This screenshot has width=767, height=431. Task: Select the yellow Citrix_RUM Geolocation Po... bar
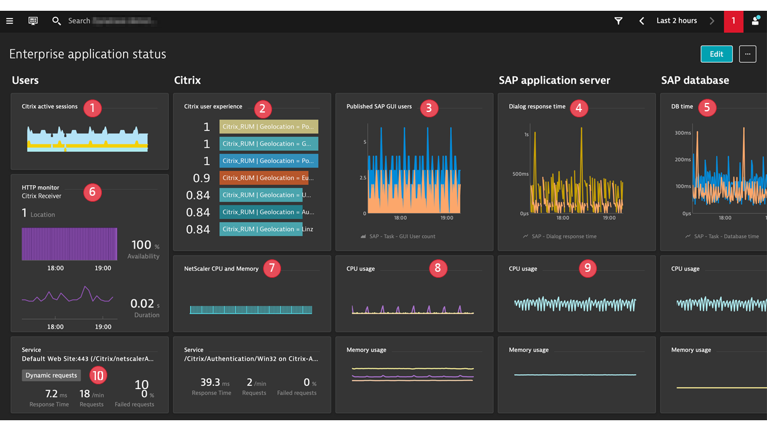point(269,127)
